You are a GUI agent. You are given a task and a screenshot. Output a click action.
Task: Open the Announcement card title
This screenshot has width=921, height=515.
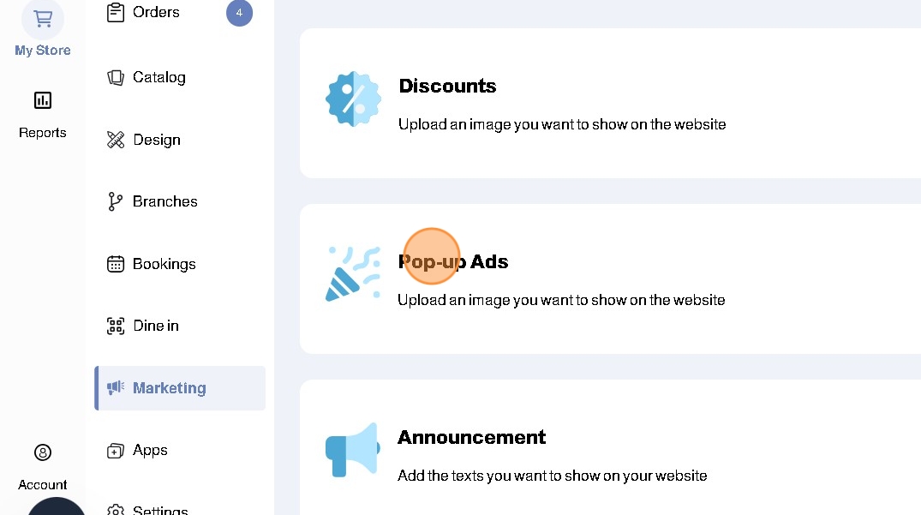point(471,437)
